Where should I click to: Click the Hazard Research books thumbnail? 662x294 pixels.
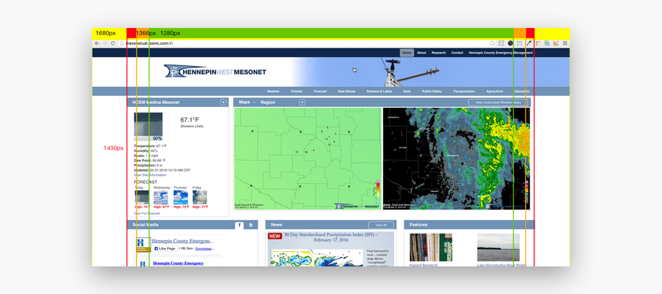(431, 247)
